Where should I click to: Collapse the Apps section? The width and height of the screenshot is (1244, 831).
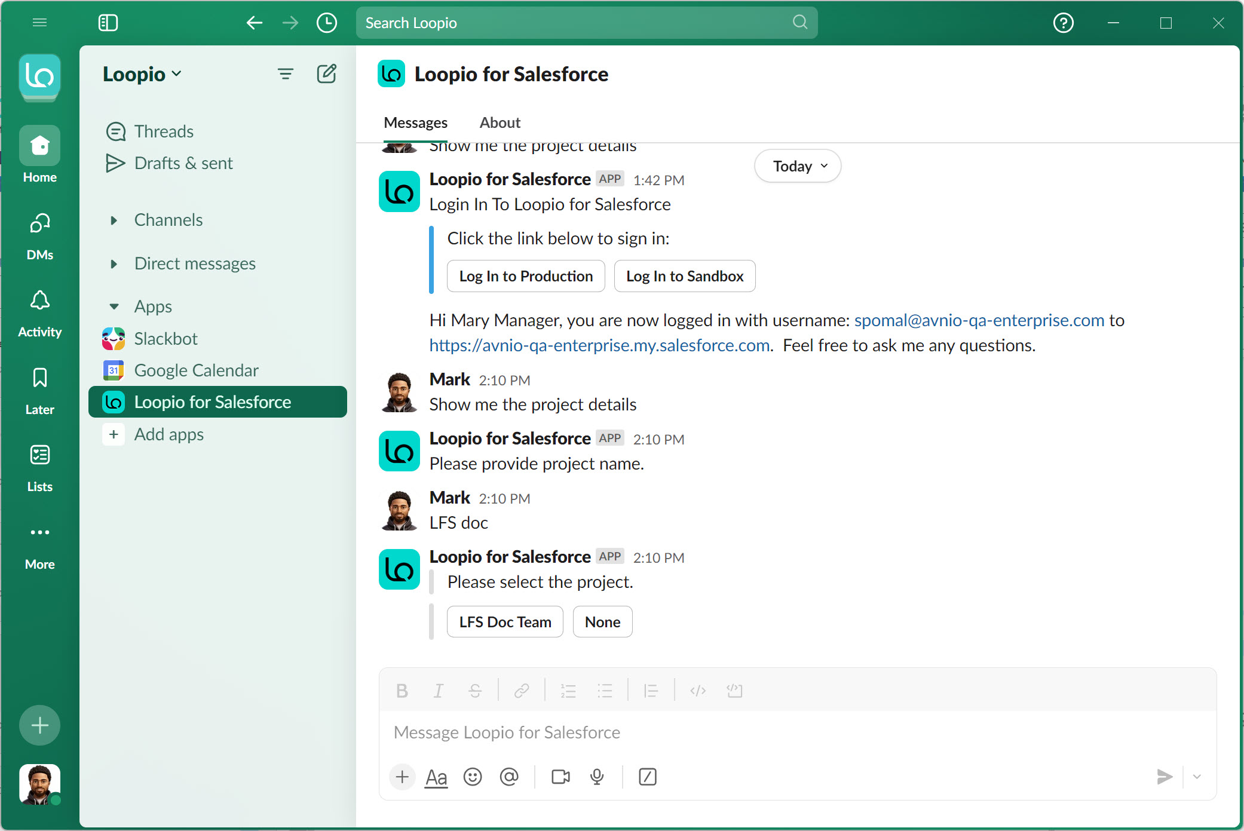(114, 307)
